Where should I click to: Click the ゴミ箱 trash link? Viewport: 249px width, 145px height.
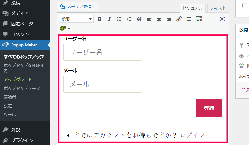click(244, 90)
